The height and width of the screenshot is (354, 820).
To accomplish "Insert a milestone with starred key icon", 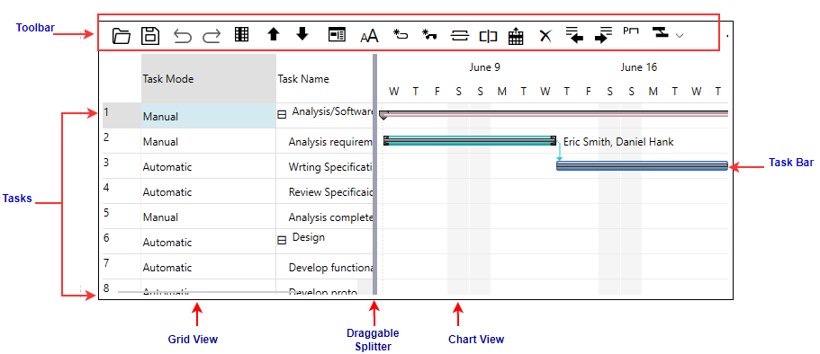I will (429, 35).
